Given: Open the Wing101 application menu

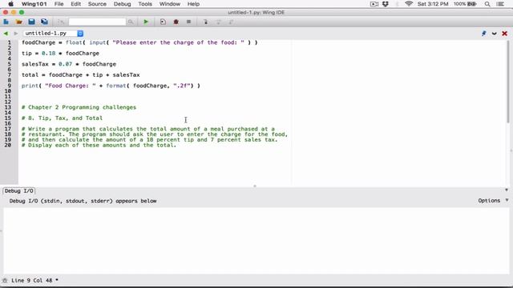Looking at the screenshot, I should 34,4.
